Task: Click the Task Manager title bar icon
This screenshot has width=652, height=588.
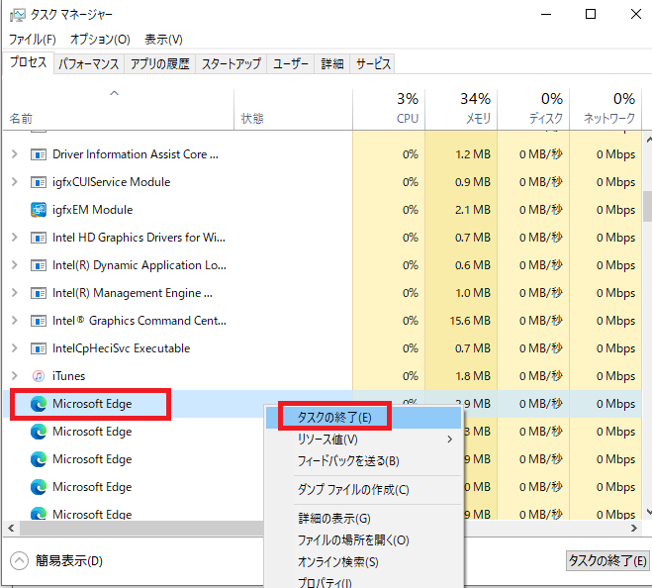Action: coord(17,15)
